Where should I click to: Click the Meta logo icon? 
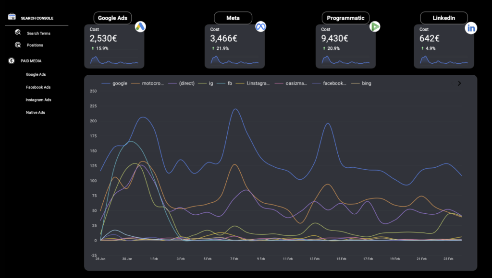tap(261, 26)
